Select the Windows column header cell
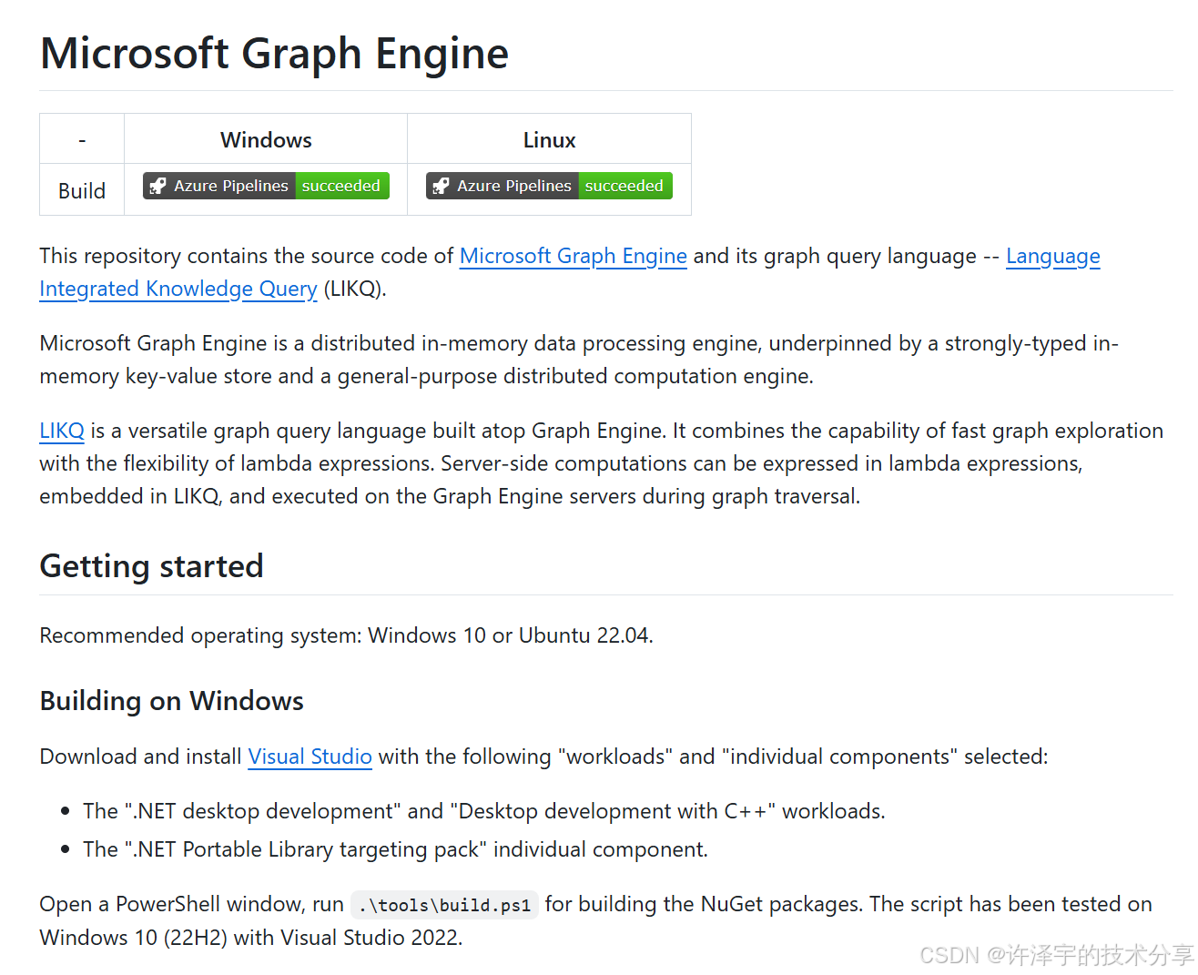The height and width of the screenshot is (975, 1198). coord(266,139)
